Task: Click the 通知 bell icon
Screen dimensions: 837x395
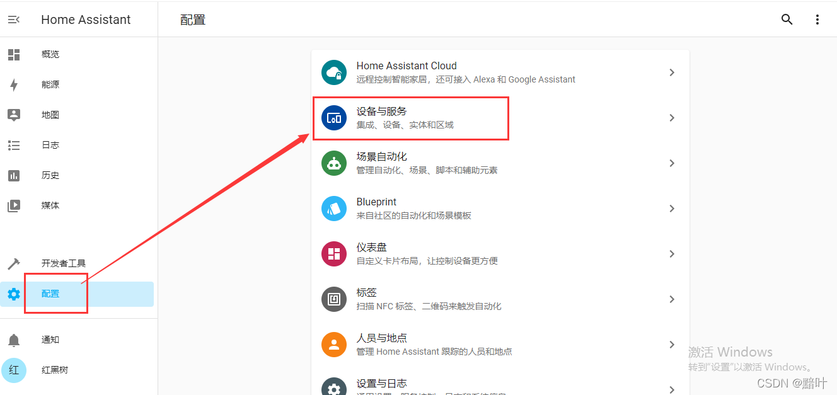Action: (14, 340)
